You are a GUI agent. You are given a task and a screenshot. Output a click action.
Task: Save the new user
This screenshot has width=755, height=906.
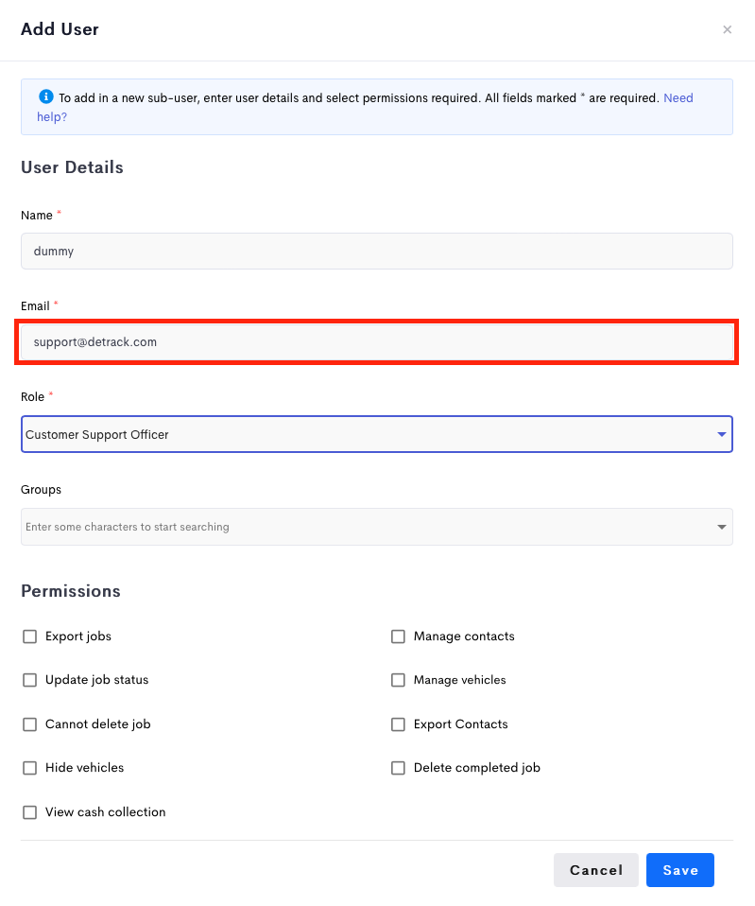pos(680,870)
